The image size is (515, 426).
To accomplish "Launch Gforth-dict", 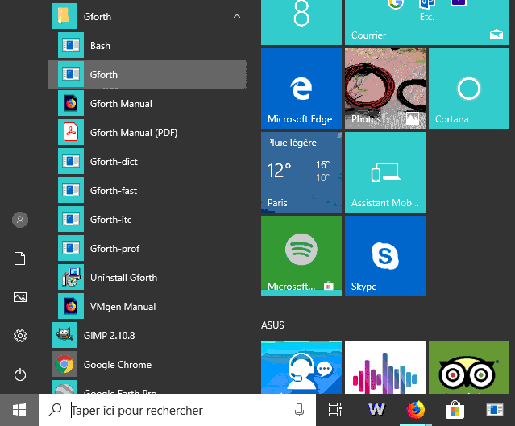I will pos(147,161).
